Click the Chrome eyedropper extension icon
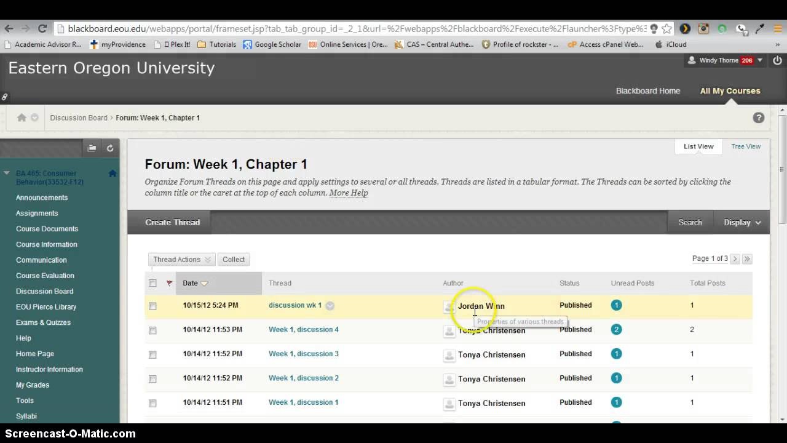Image resolution: width=787 pixels, height=443 pixels. click(761, 28)
